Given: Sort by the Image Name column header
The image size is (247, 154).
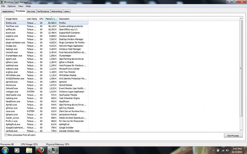Looking at the screenshot, I should click(15, 19).
